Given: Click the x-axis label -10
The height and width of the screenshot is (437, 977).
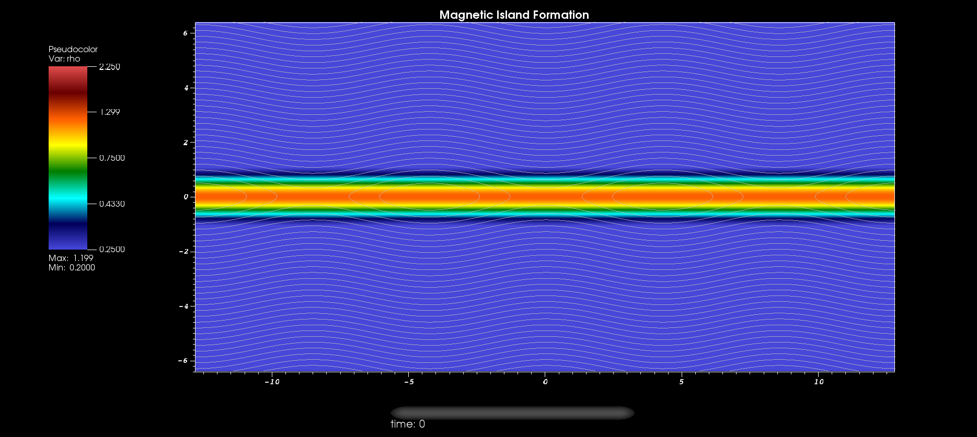Looking at the screenshot, I should [272, 382].
